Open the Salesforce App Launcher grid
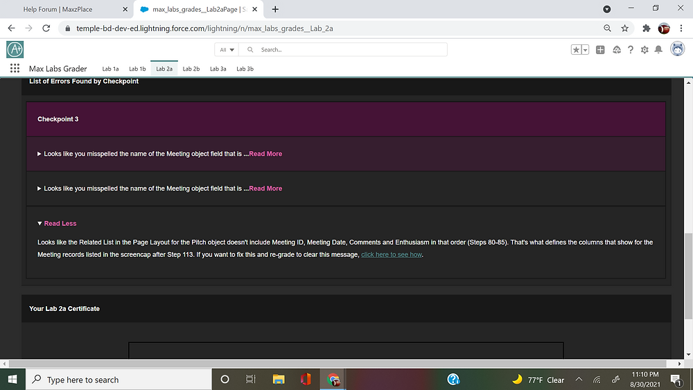The width and height of the screenshot is (693, 390). (15, 69)
